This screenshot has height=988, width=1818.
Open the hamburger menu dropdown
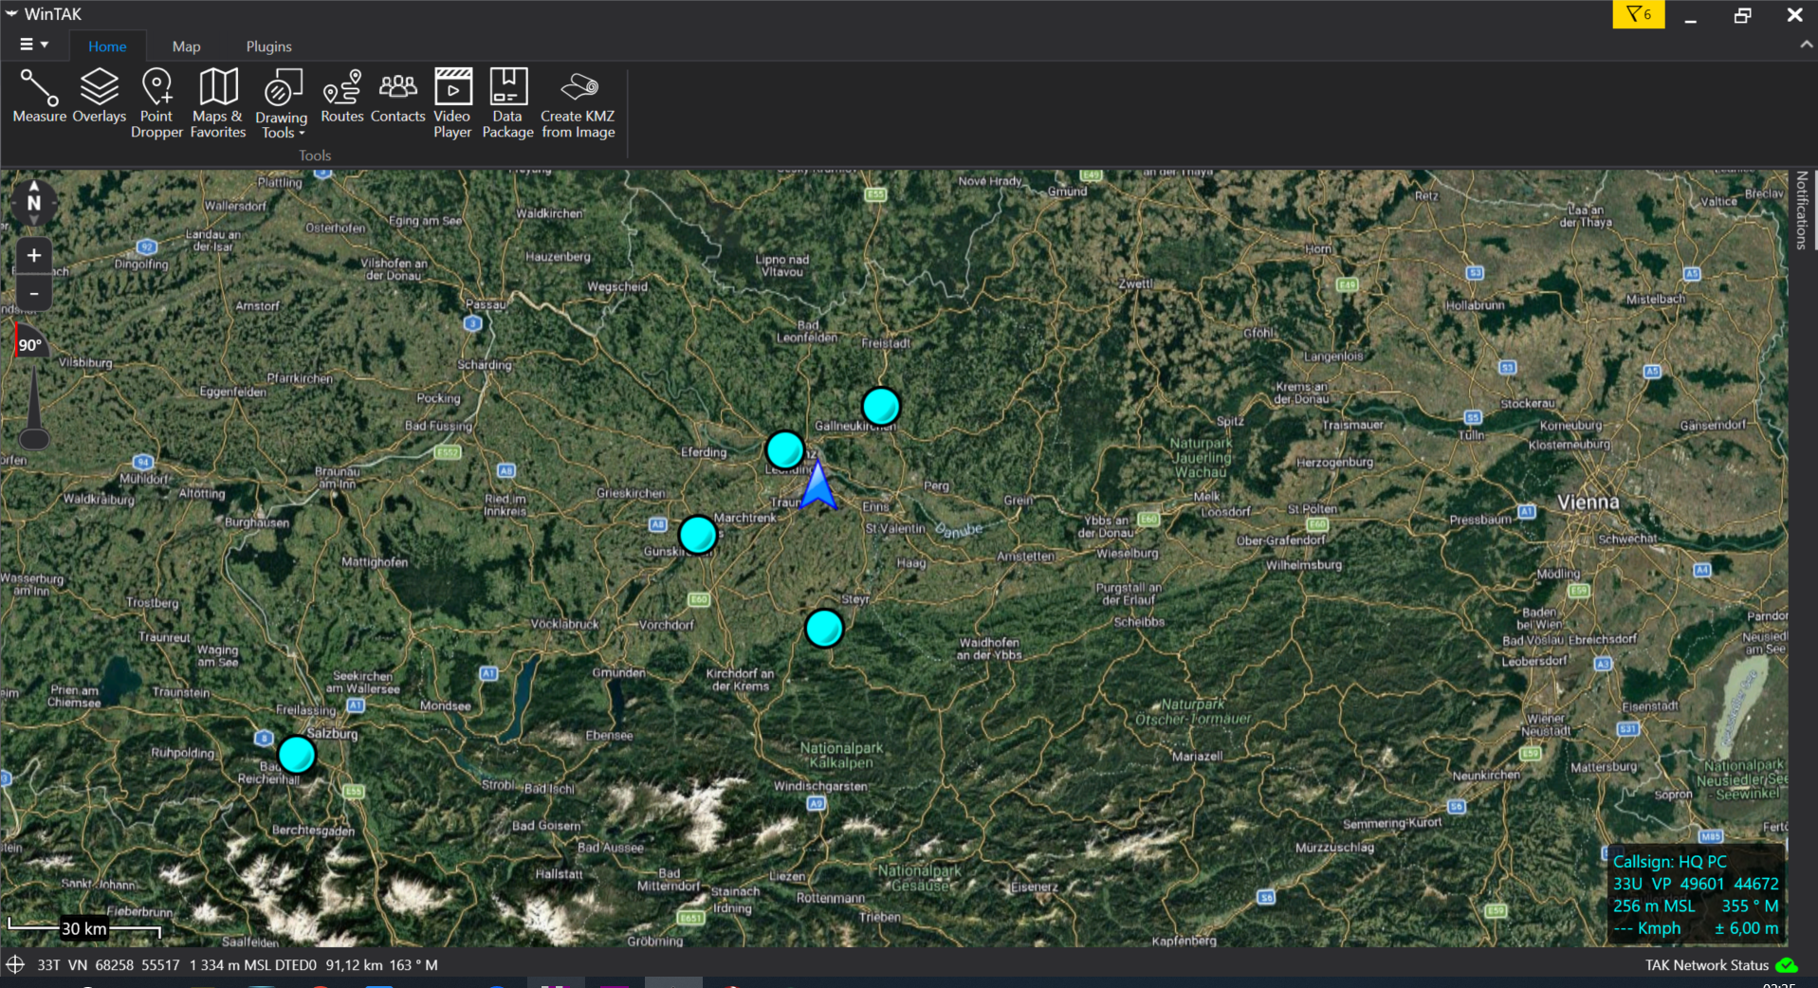(34, 45)
